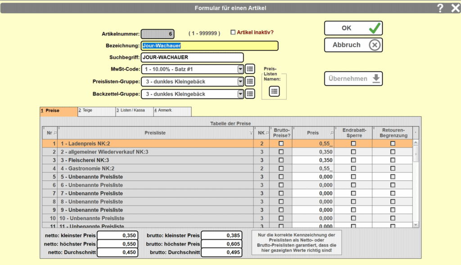The image size is (461, 265).
Task: Confirm with the OK button
Action: tap(353, 28)
